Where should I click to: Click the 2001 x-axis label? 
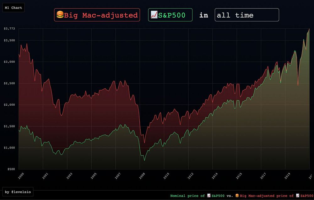[45, 176]
